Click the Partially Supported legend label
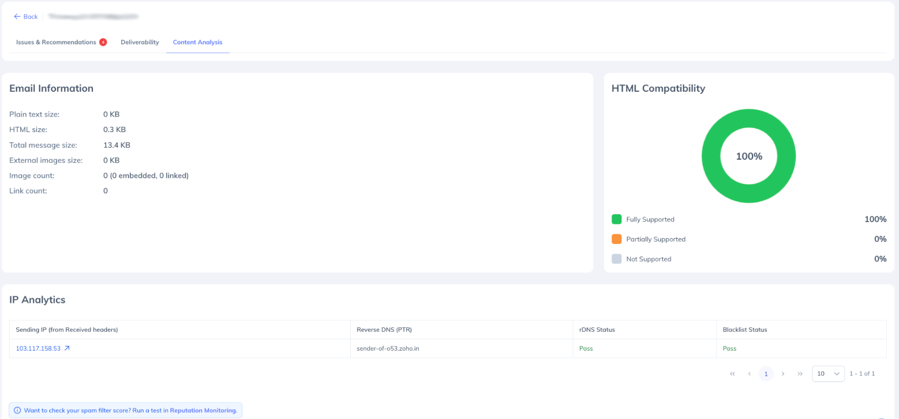This screenshot has height=419, width=899. [x=656, y=239]
